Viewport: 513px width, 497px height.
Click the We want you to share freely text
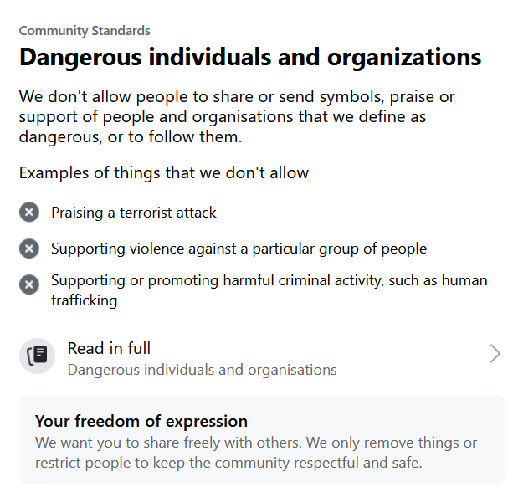tap(256, 443)
